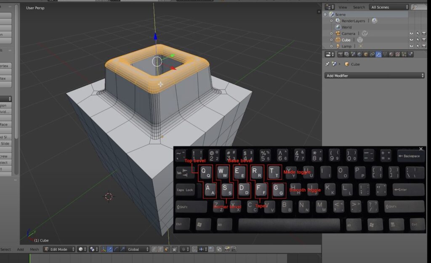Switch to face select mode icon
The height and width of the screenshot is (263, 431).
tap(167, 249)
